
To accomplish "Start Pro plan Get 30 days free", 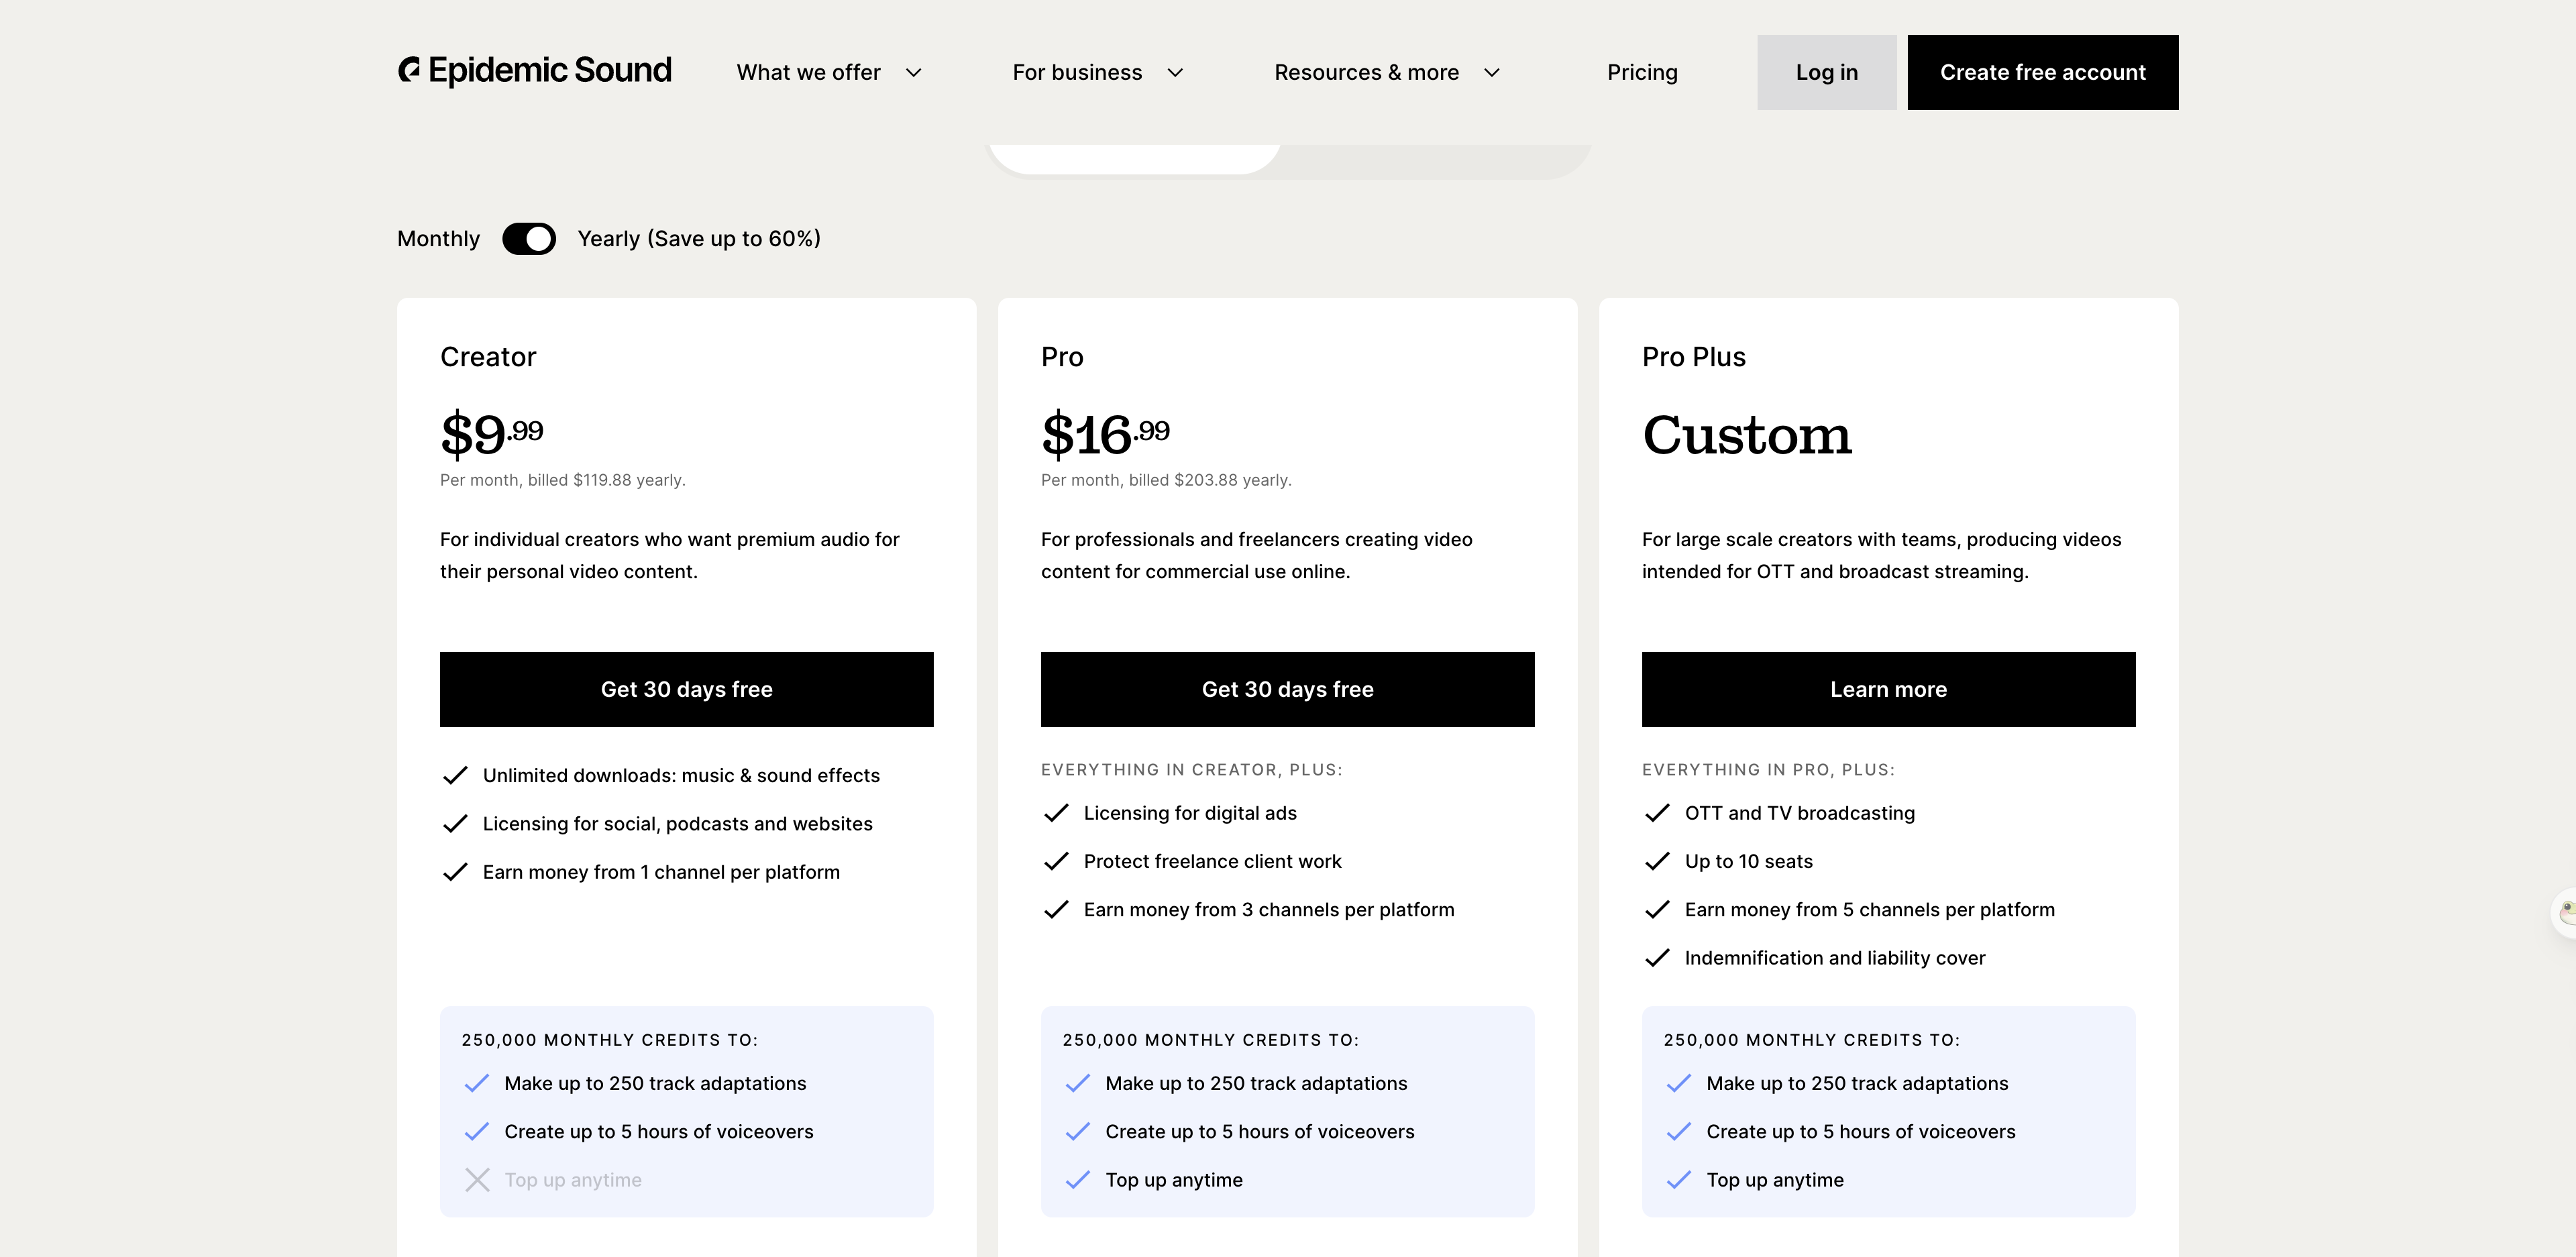I will (1287, 689).
